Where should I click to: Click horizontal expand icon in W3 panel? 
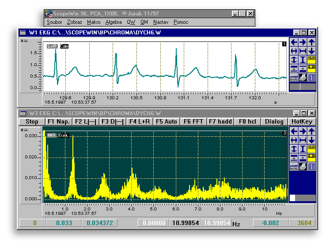(x=303, y=140)
